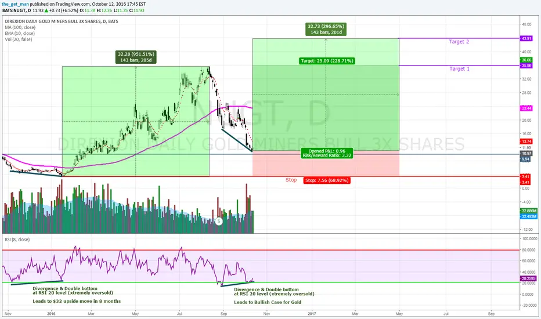Viewport: 541px width, 319px height.
Task: Click the 36.06 green price label
Action: (x=526, y=60)
